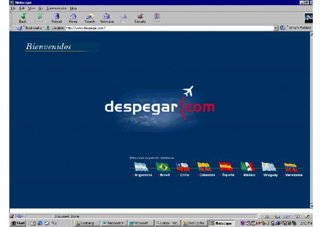This screenshot has width=322, height=227.
Task: Go back with the Back toolbar button
Action: coord(23,18)
